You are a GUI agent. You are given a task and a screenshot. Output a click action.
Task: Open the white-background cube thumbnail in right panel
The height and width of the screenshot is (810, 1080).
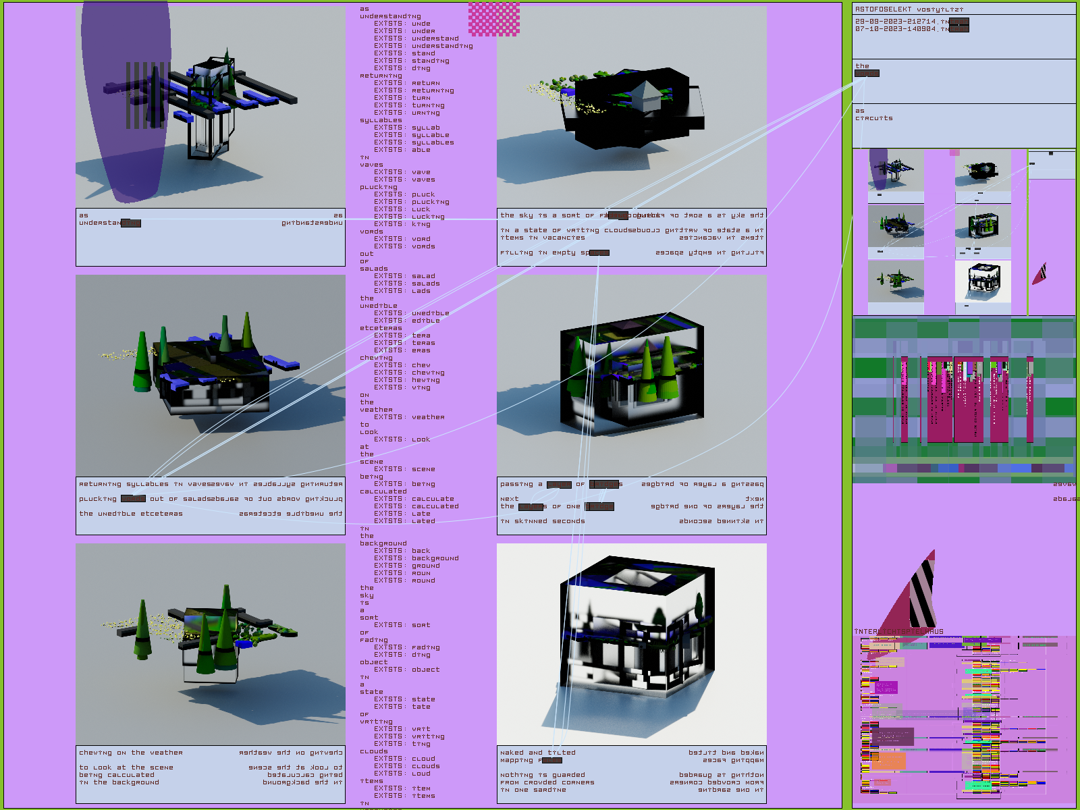tap(983, 281)
